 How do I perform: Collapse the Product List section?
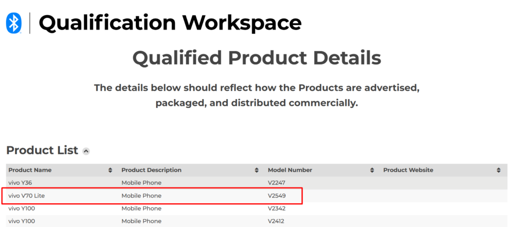point(86,151)
